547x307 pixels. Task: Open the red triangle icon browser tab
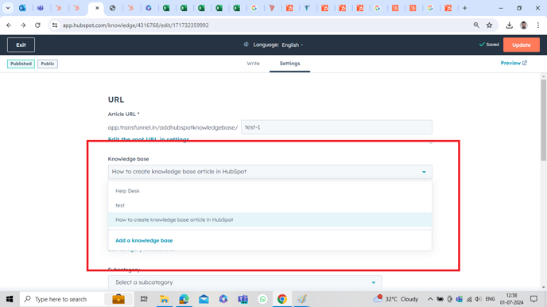272,8
